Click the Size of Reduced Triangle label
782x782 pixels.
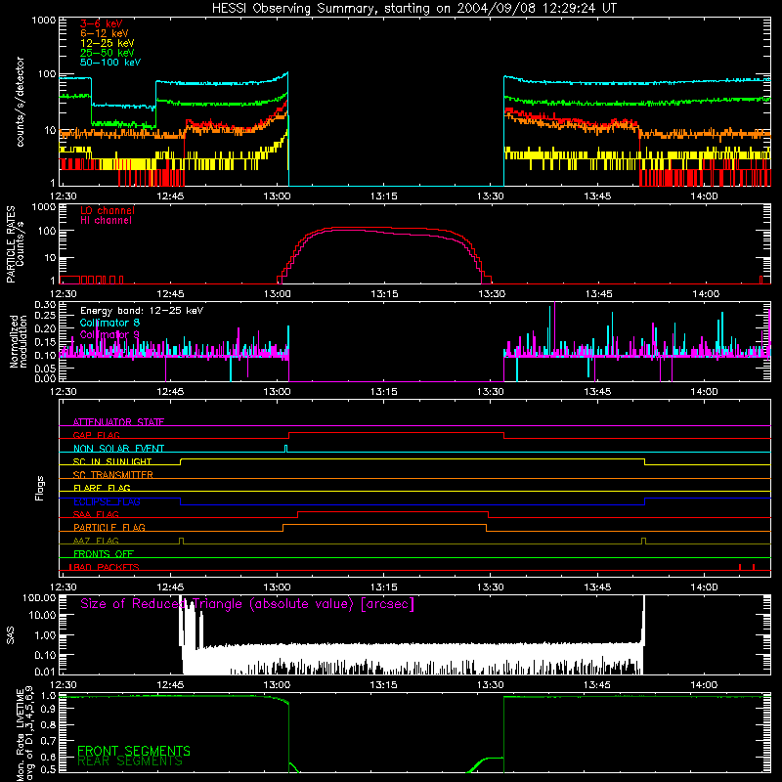click(247, 604)
